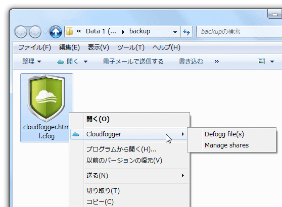Click the change view icon in the toolbar
Image resolution: width=282 pixels, height=207 pixels.
point(261,61)
